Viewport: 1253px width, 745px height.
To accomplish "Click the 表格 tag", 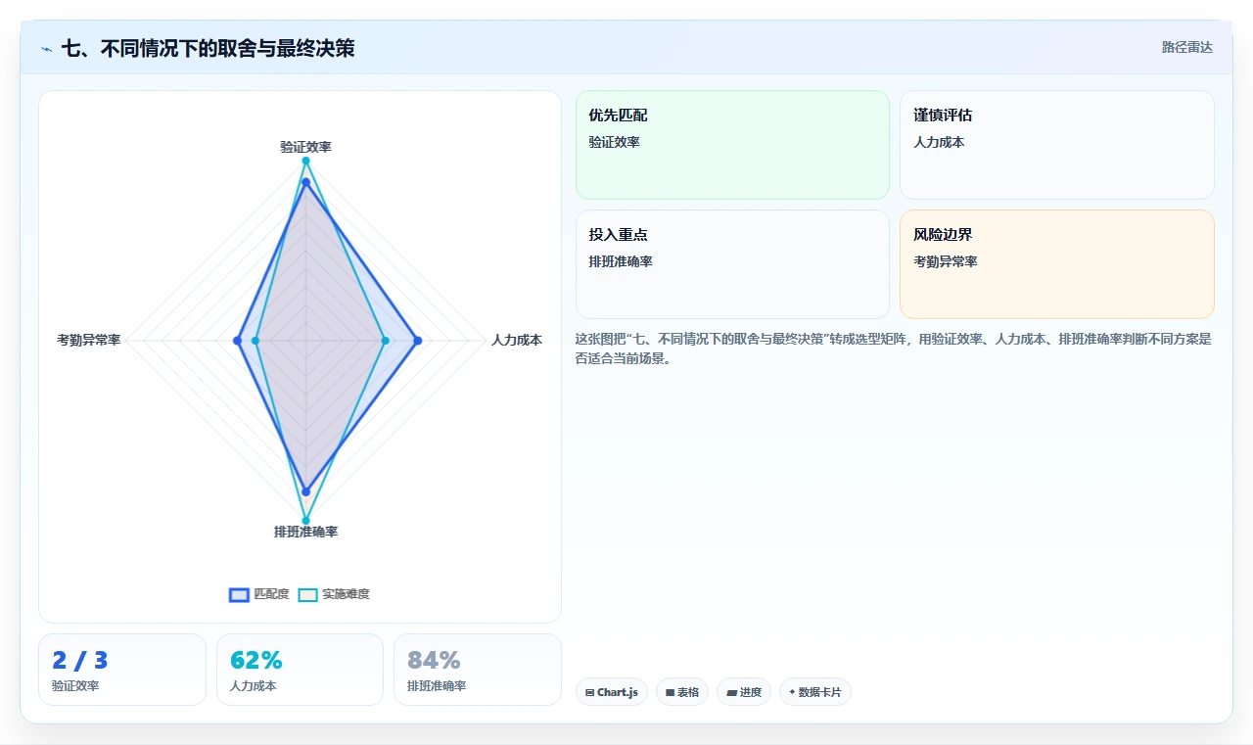I will (x=682, y=692).
